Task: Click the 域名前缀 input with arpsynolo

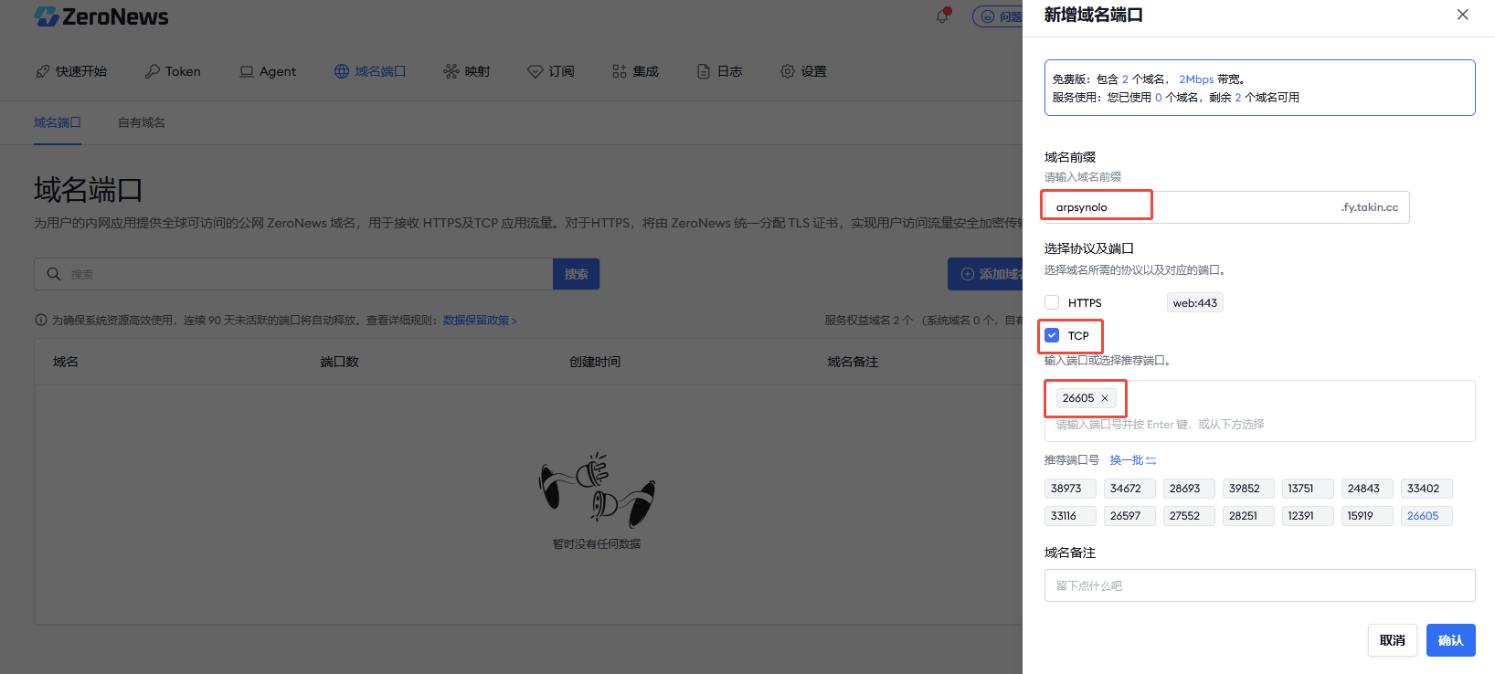Action: pyautogui.click(x=1188, y=207)
